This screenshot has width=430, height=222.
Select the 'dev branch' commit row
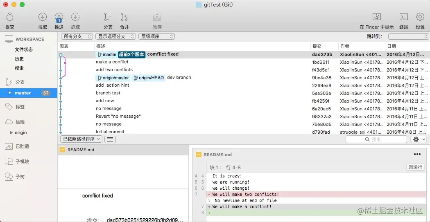(x=244, y=78)
